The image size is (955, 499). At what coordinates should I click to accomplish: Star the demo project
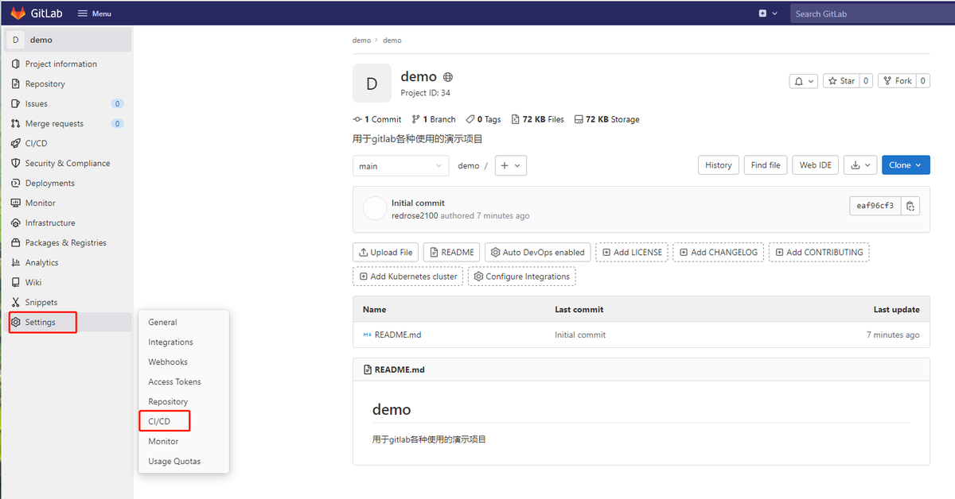click(840, 80)
